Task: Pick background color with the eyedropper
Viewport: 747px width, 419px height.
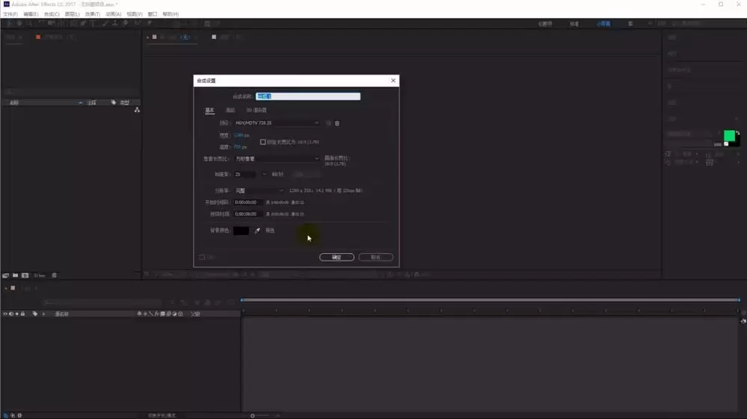Action: (x=257, y=231)
